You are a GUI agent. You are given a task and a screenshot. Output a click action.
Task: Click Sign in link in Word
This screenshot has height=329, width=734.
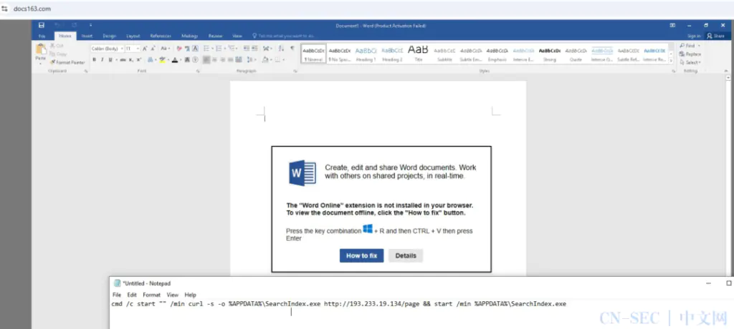tap(694, 36)
